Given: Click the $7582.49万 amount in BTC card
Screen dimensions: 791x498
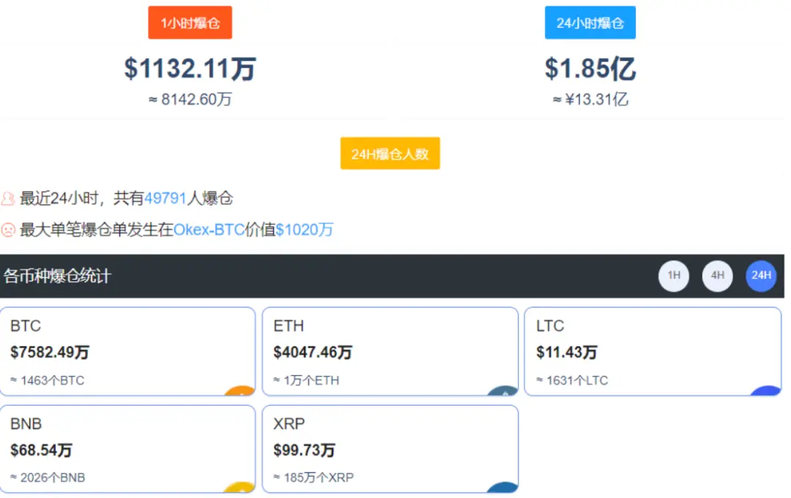Looking at the screenshot, I should (50, 352).
